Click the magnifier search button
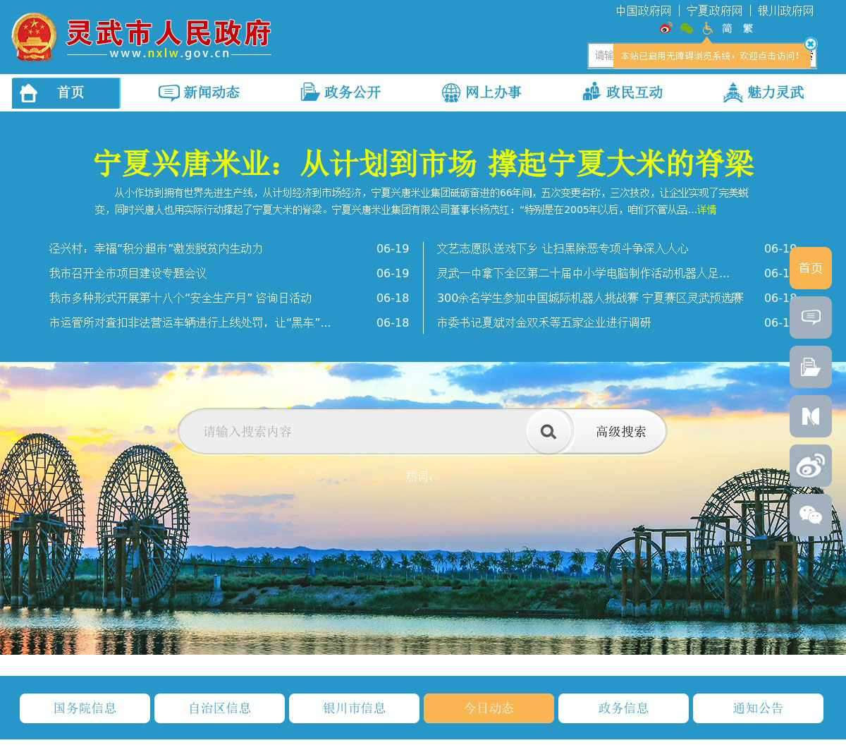Screen dimensions: 846x750 click(548, 432)
